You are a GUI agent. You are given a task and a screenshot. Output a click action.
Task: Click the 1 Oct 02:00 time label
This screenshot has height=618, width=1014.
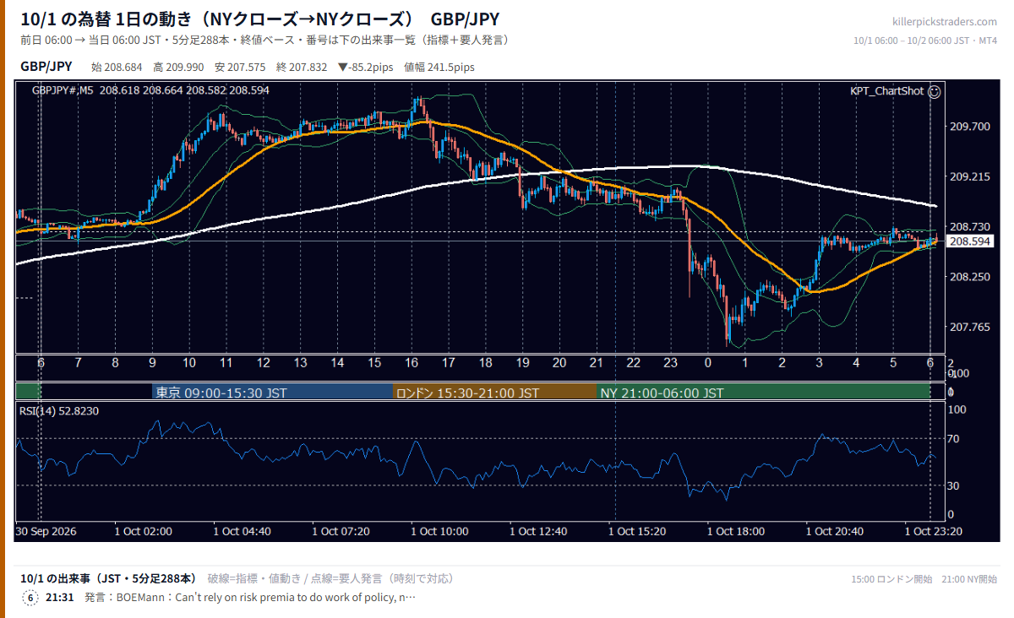(x=144, y=531)
